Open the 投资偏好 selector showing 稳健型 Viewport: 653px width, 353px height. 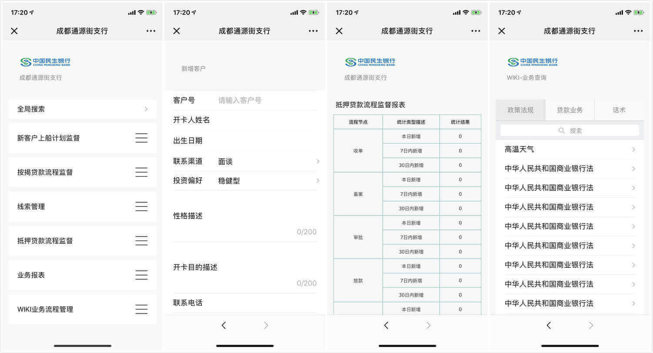(x=268, y=181)
